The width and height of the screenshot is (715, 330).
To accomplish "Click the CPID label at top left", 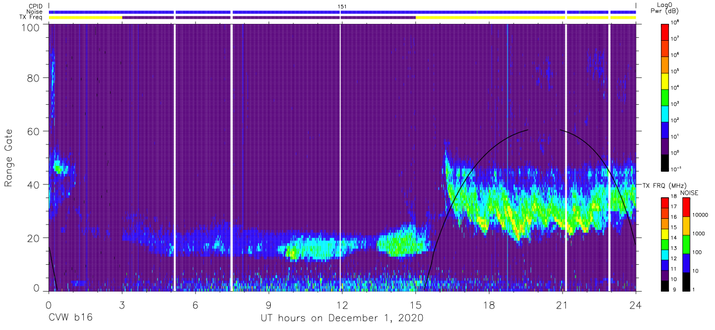I will (x=35, y=6).
